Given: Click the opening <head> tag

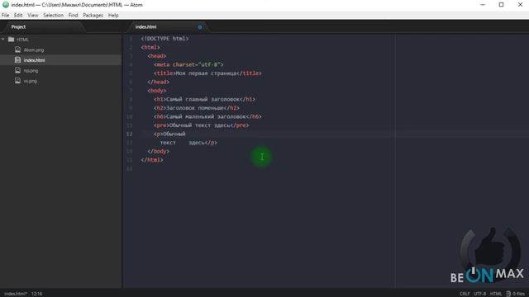Looking at the screenshot, I should 156,56.
